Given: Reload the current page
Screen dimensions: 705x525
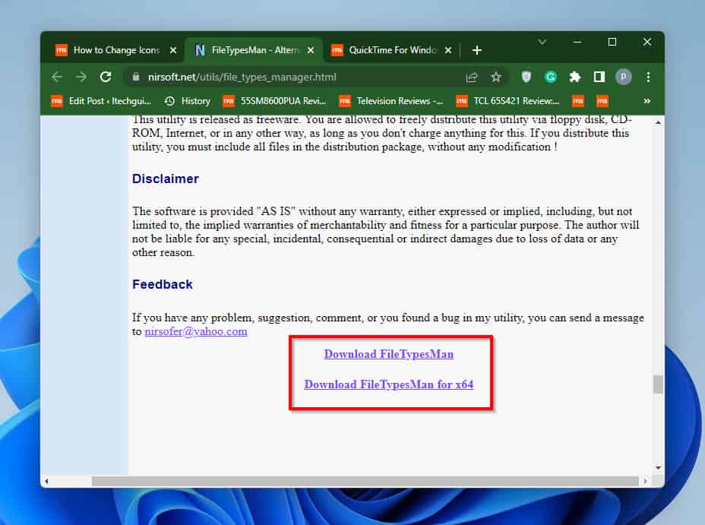Looking at the screenshot, I should pos(106,77).
